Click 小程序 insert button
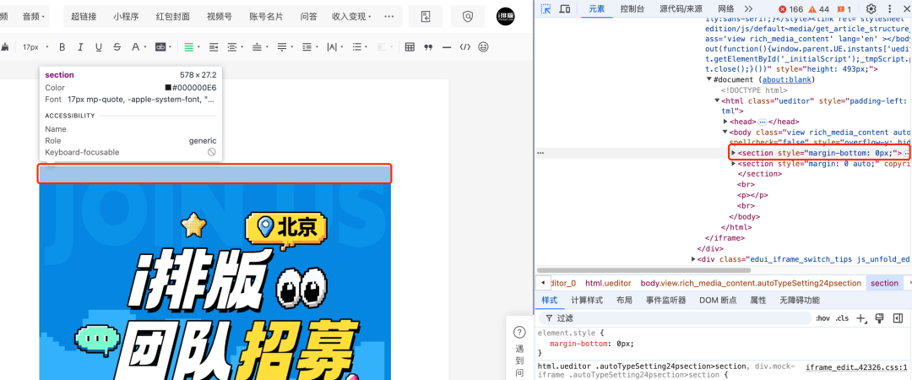Image resolution: width=912 pixels, height=380 pixels. pyautogui.click(x=126, y=16)
